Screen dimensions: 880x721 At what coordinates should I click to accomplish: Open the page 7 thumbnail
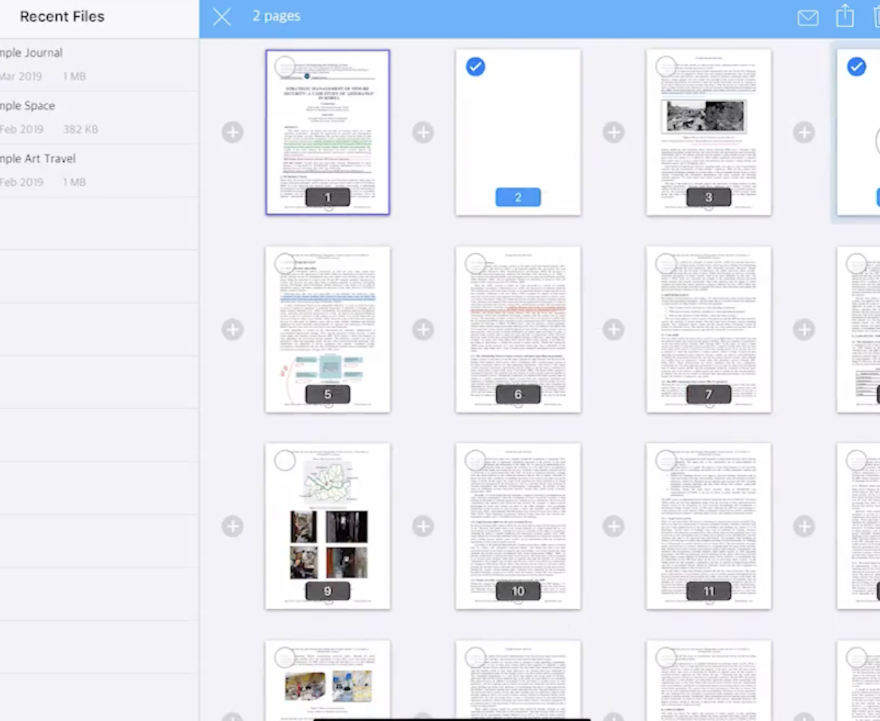(709, 330)
